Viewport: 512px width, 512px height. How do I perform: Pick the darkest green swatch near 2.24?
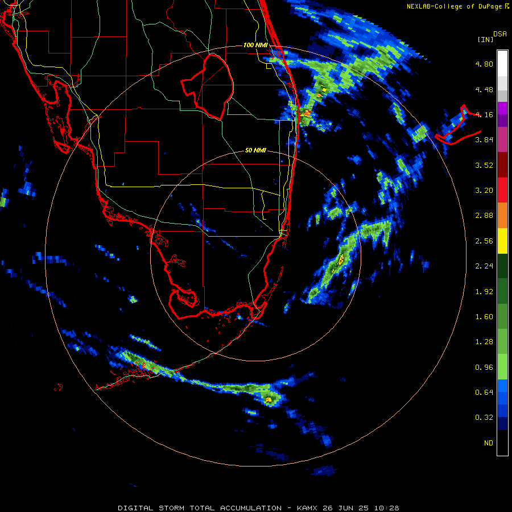tap(502, 266)
